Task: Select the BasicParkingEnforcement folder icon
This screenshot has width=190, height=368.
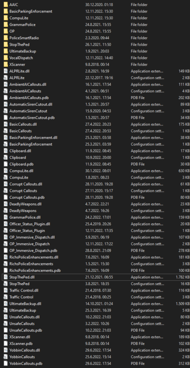Action: click(5, 11)
